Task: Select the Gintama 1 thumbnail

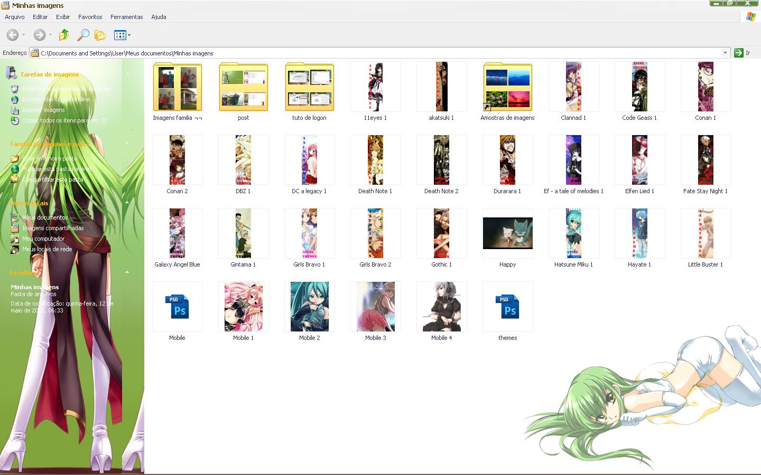Action: click(243, 233)
